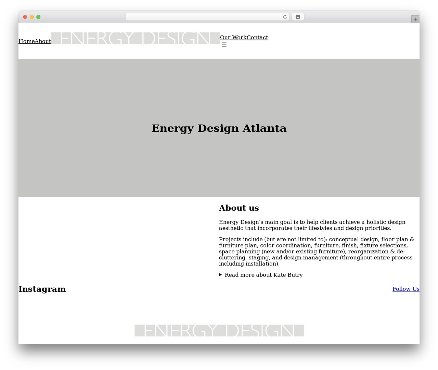Maximize the window with the green button
Screen dimensions: 438x370
click(x=38, y=17)
